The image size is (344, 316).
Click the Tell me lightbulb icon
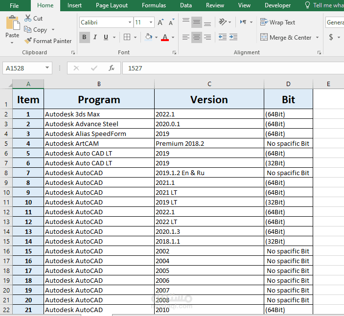tap(307, 5)
